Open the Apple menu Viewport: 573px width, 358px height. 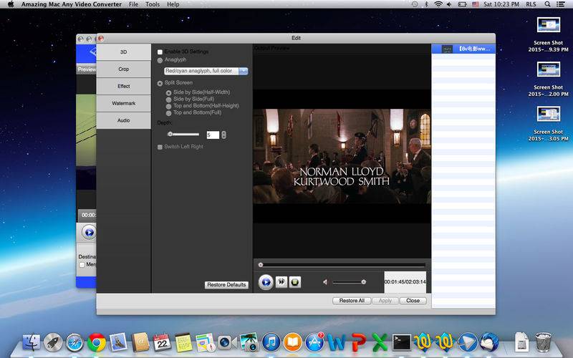click(x=11, y=4)
